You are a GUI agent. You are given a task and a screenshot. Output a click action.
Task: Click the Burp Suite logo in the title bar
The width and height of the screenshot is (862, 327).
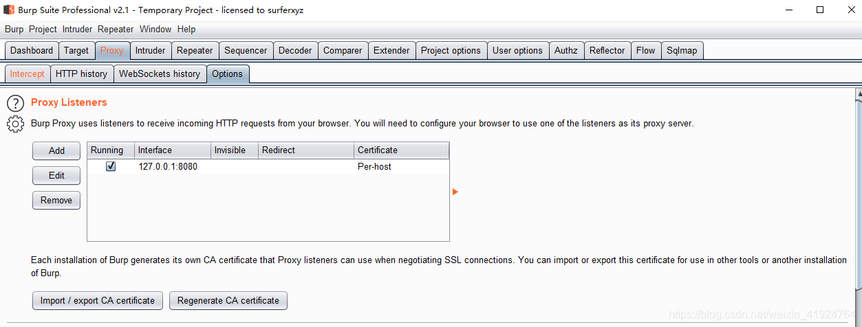9,10
